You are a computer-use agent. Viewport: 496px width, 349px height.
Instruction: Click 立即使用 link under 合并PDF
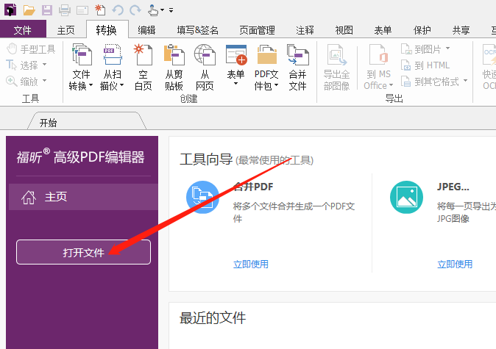tap(250, 264)
